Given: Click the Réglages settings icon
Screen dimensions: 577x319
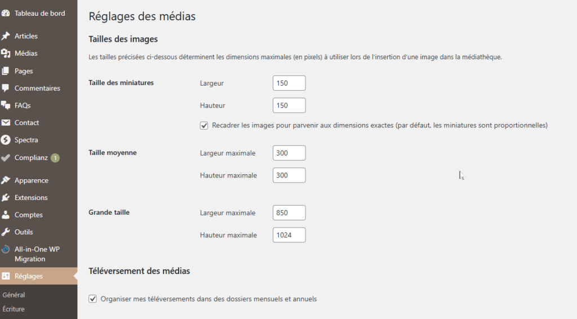Looking at the screenshot, I should [6, 276].
